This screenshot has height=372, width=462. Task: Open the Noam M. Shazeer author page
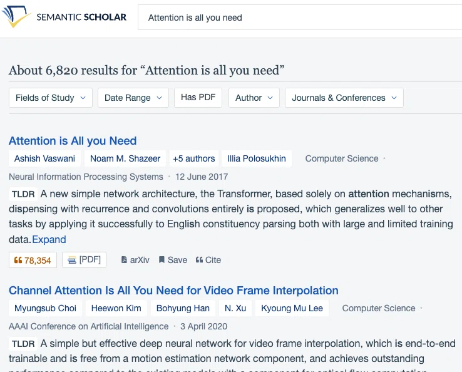coord(125,158)
